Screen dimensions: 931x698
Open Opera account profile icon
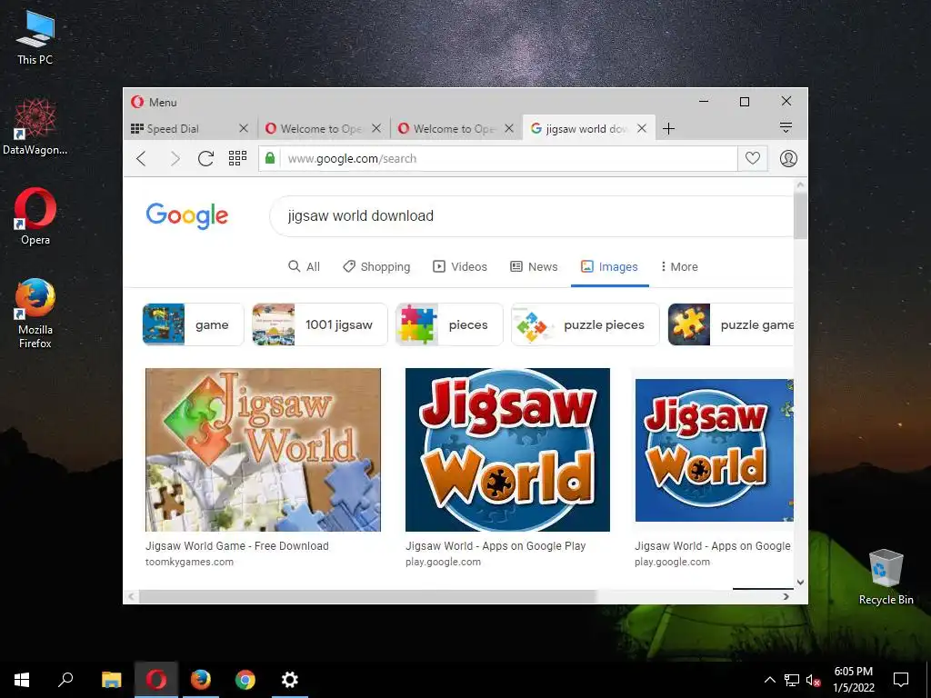pos(788,158)
